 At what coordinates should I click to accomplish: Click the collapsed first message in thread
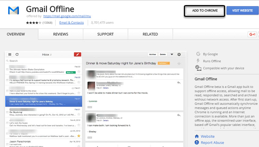tap(134, 74)
